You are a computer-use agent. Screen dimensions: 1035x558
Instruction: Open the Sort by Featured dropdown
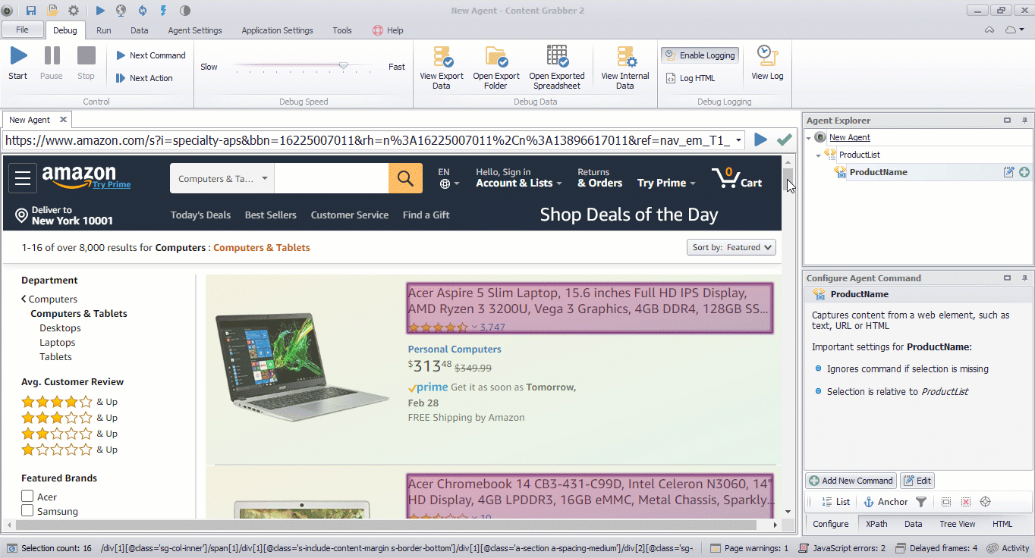[731, 247]
